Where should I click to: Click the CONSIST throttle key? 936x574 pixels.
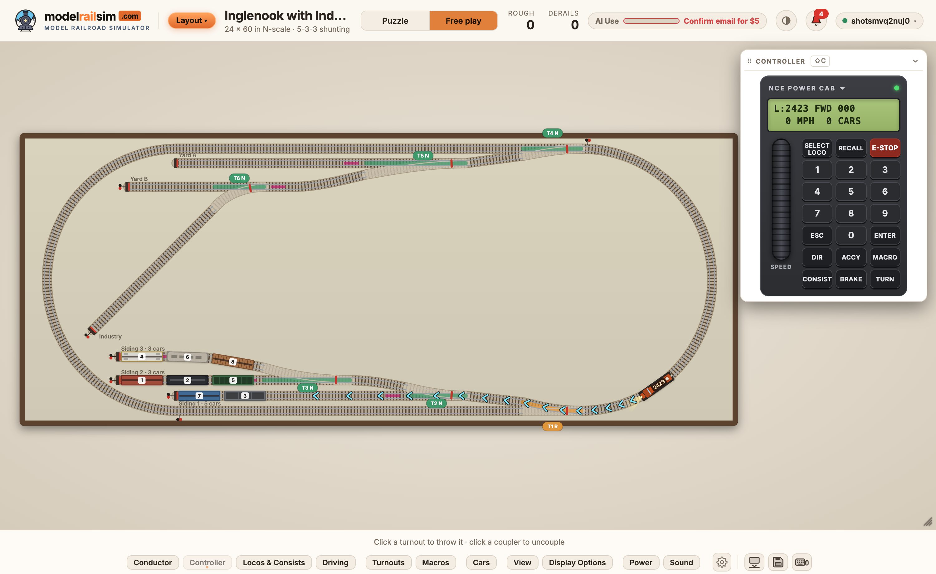[817, 279]
